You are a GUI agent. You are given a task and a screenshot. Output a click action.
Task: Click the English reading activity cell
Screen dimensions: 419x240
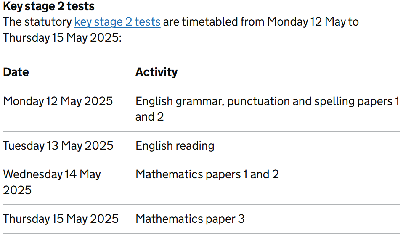click(x=175, y=146)
